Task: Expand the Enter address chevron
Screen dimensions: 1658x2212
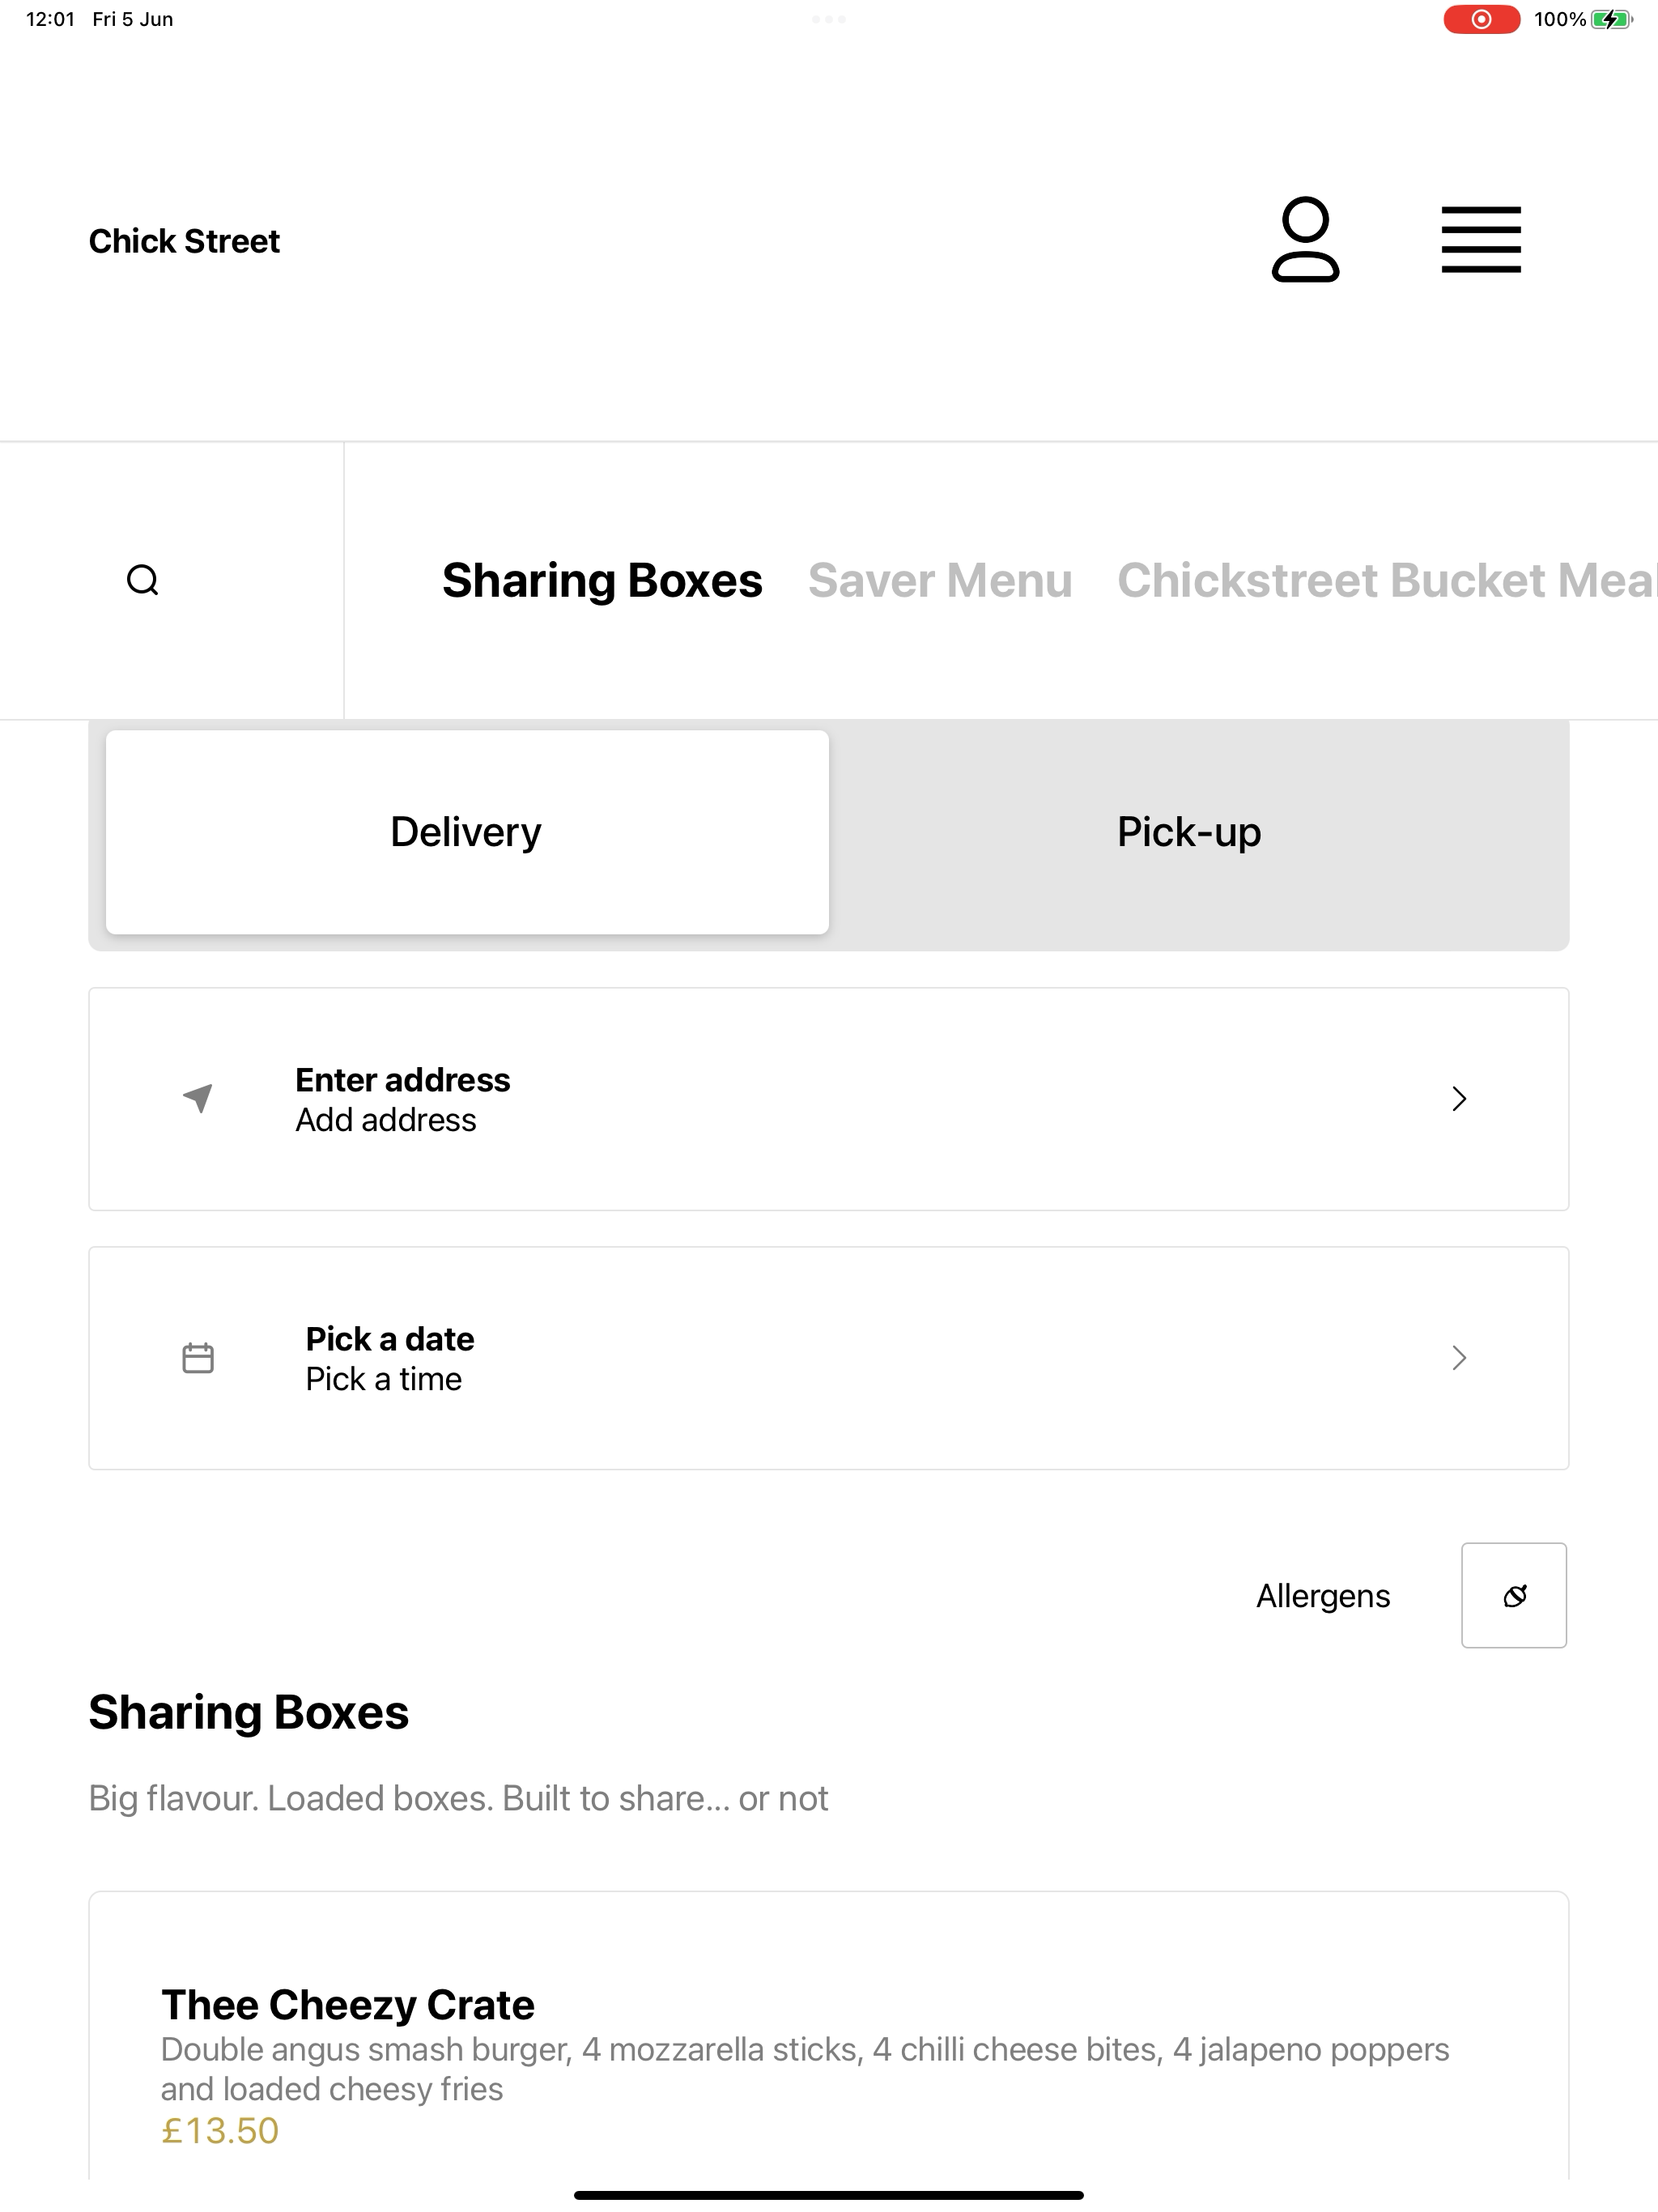Action: (x=1459, y=1099)
